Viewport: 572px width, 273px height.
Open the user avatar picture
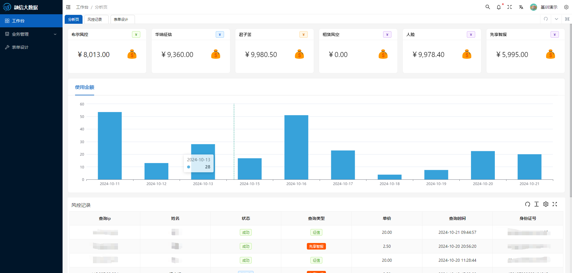click(x=534, y=7)
